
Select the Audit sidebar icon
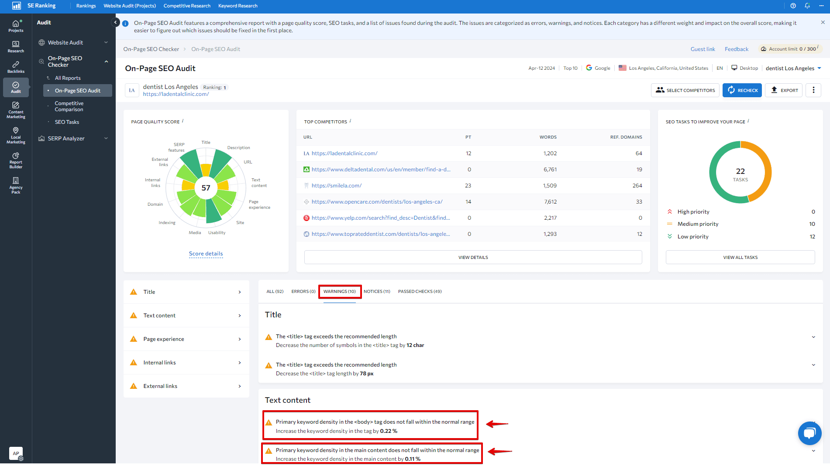[16, 87]
